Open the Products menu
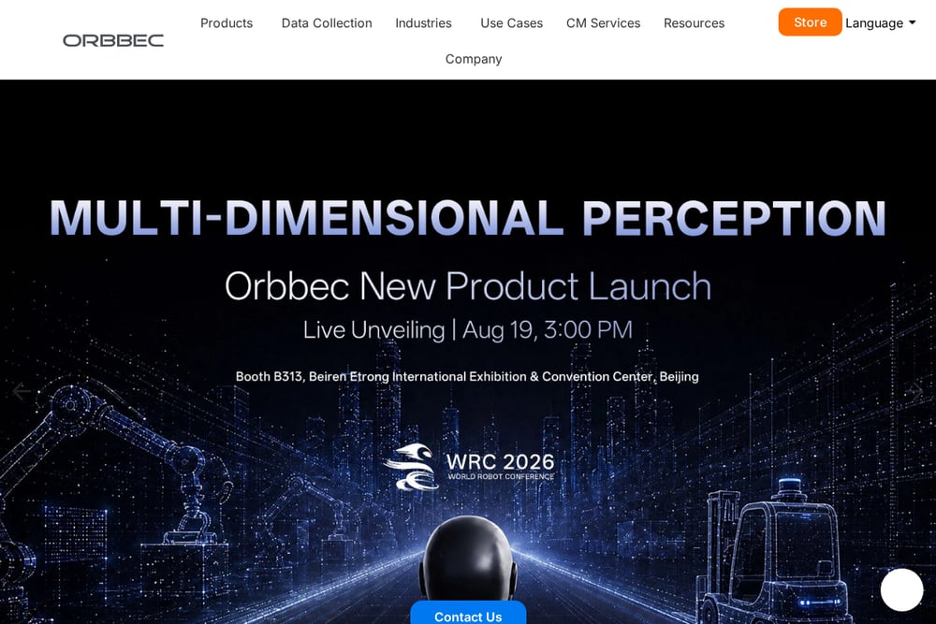This screenshot has width=936, height=624. click(x=227, y=23)
